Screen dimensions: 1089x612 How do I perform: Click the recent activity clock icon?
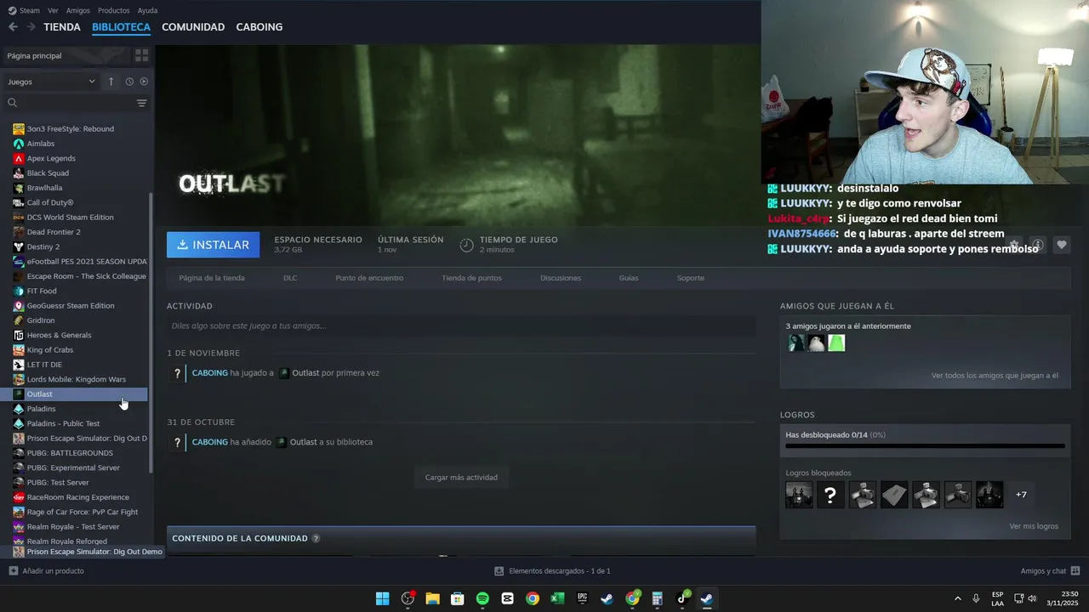(129, 82)
